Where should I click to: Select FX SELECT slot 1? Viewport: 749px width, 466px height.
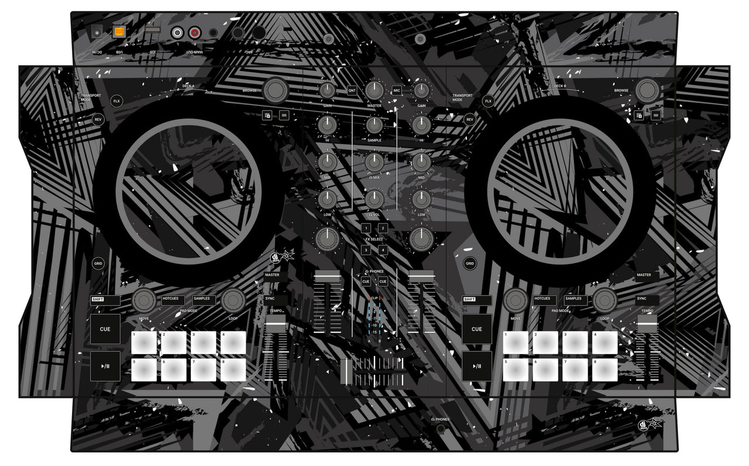point(366,229)
